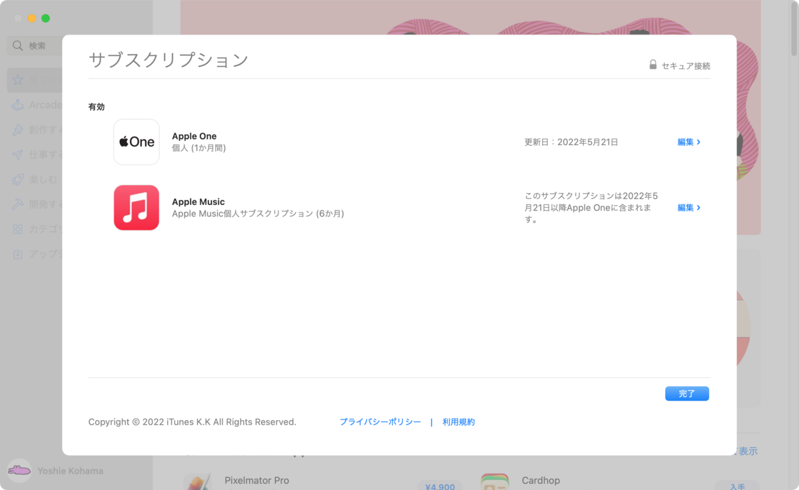
Task: Click the 個人 (1か月間) plan text
Action: (x=199, y=148)
